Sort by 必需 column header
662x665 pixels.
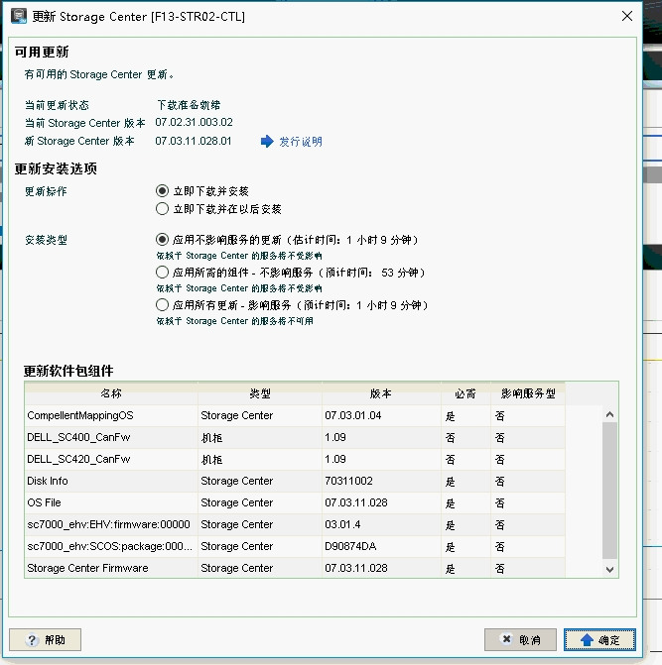[465, 393]
